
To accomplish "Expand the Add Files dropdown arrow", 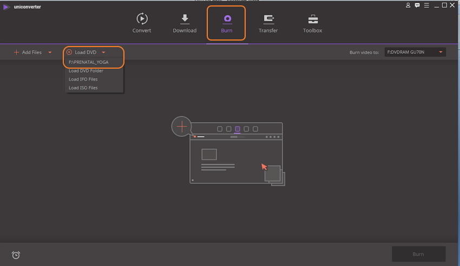I will click(x=50, y=52).
